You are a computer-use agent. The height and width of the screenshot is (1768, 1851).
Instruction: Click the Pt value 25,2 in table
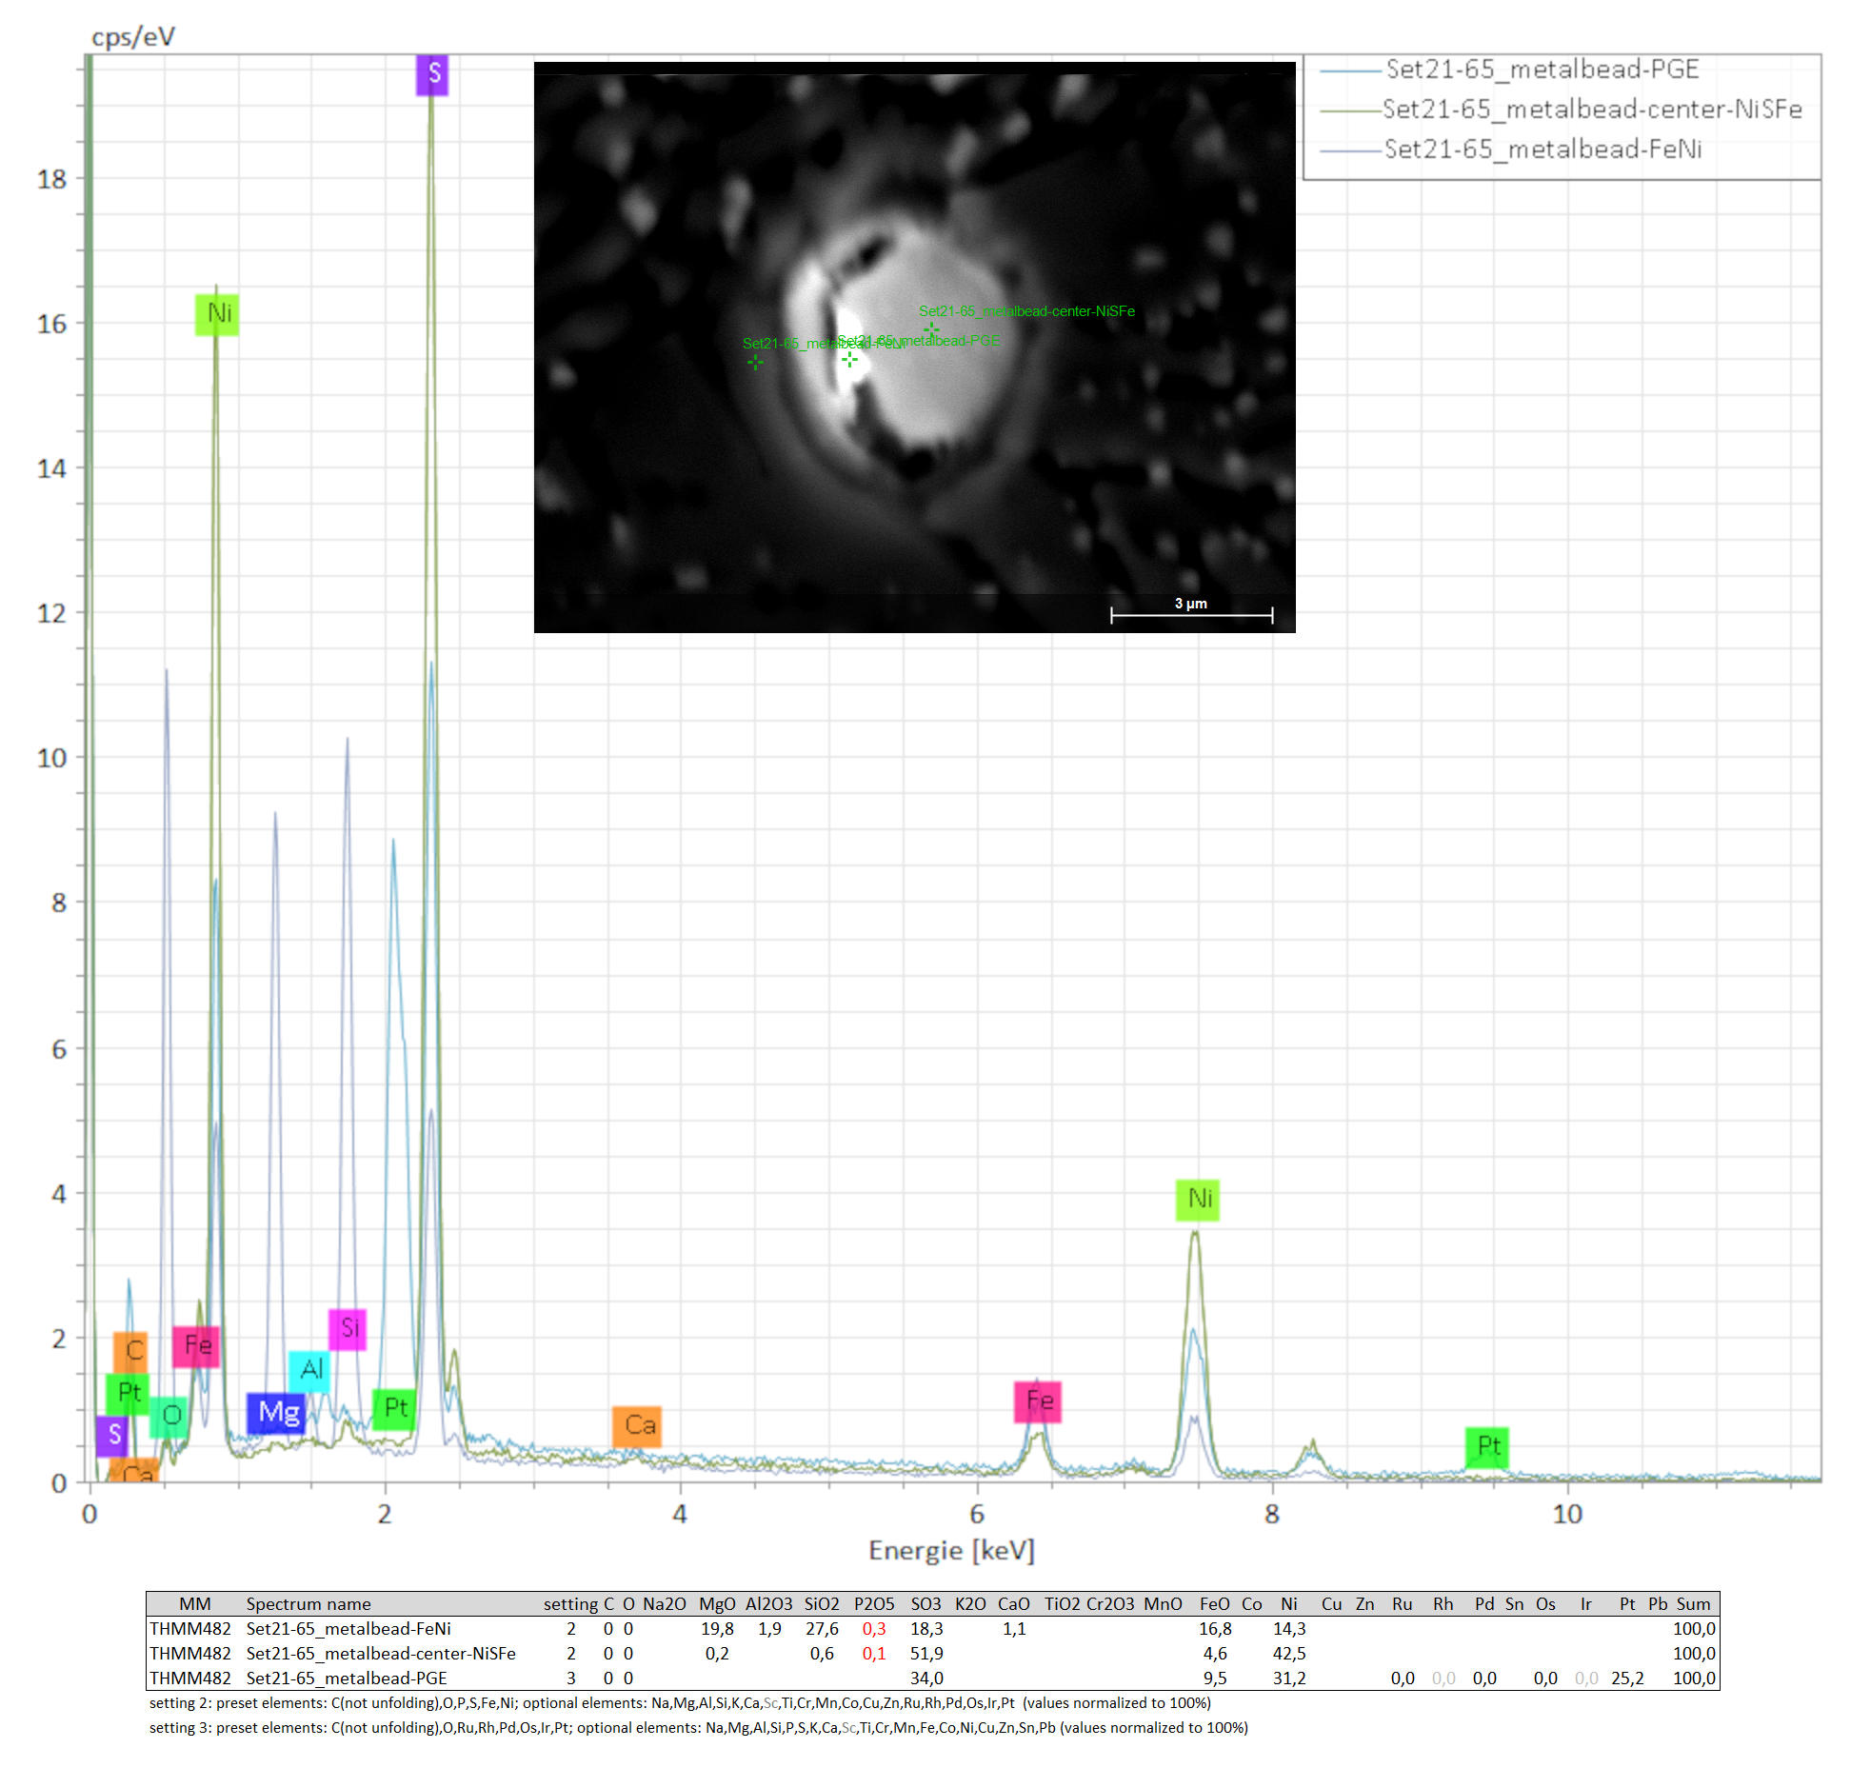pos(1627,1678)
